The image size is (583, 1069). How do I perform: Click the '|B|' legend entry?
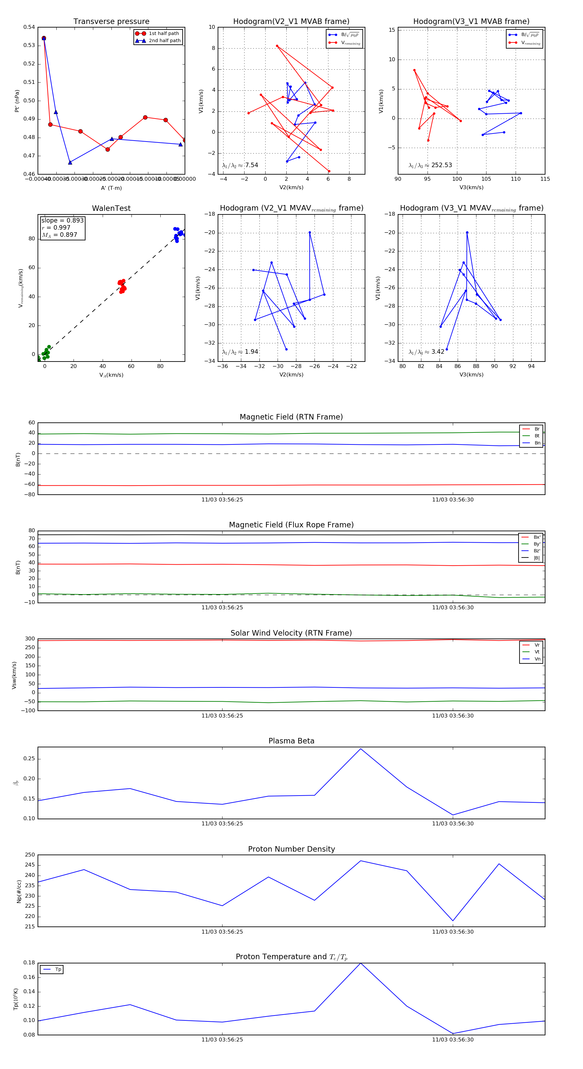531,558
